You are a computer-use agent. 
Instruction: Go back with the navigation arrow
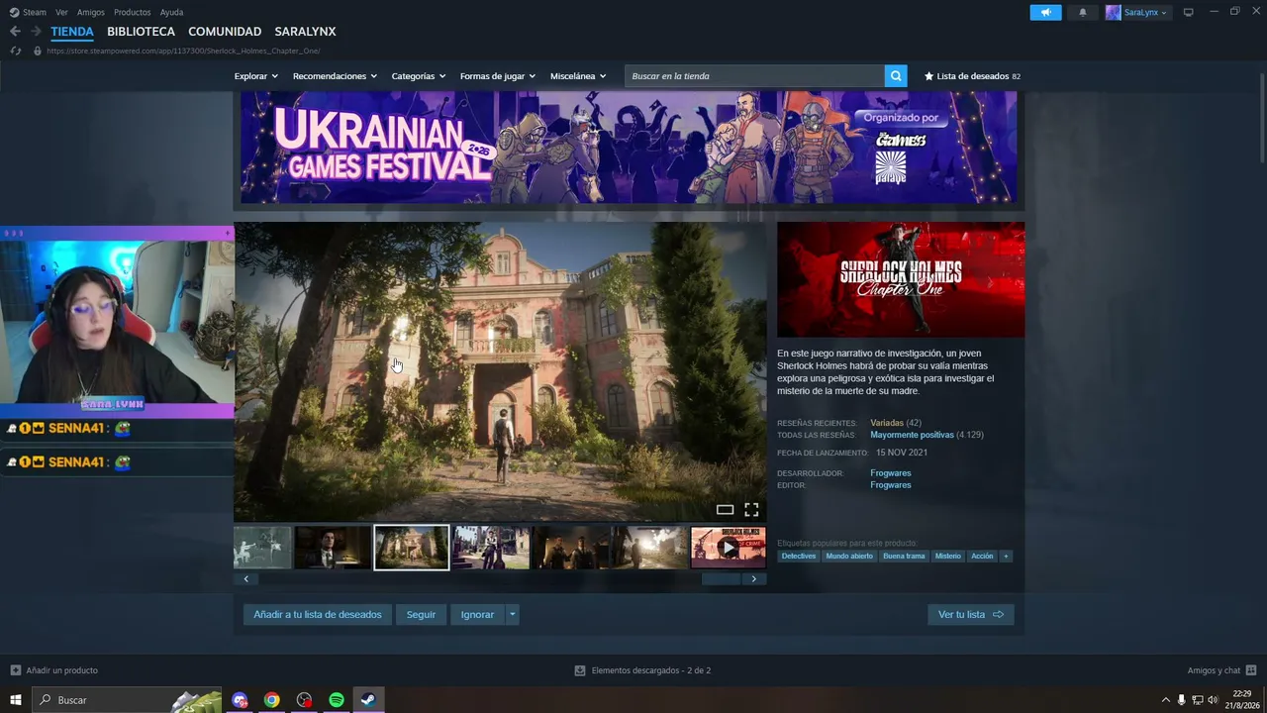15,32
